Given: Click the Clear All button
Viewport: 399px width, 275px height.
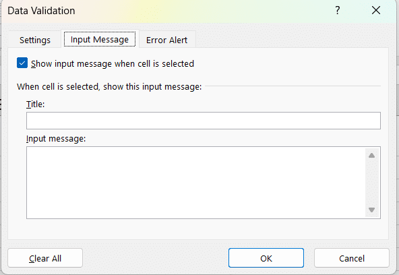Looking at the screenshot, I should [x=45, y=258].
